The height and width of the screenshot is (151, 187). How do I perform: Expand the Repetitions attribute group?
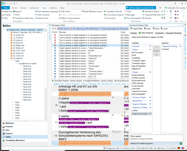pyautogui.click(x=150, y=101)
